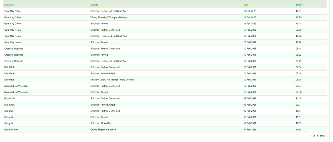Click 'Shipment Further Connected' in 07:54 row
This screenshot has height=142, width=333.
105,67
